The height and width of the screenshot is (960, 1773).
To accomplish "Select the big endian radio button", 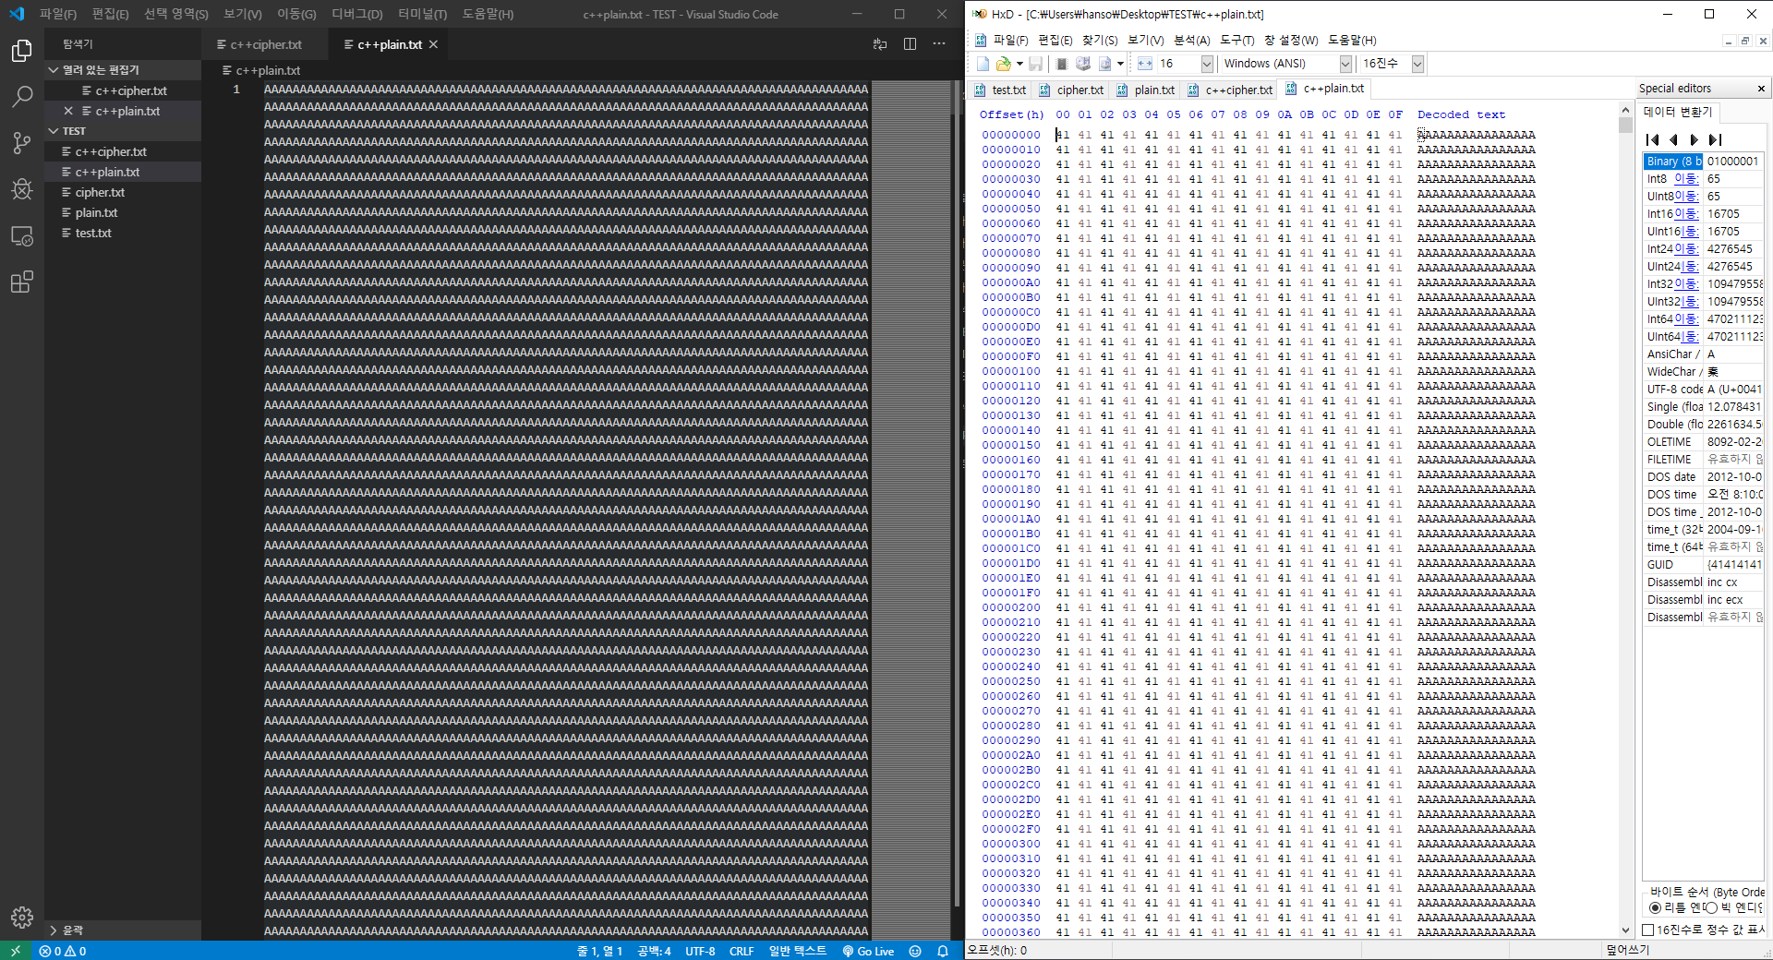I will pyautogui.click(x=1711, y=908).
